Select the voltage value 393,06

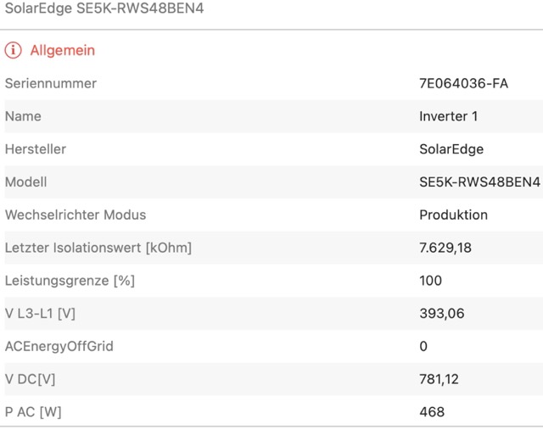coord(442,314)
